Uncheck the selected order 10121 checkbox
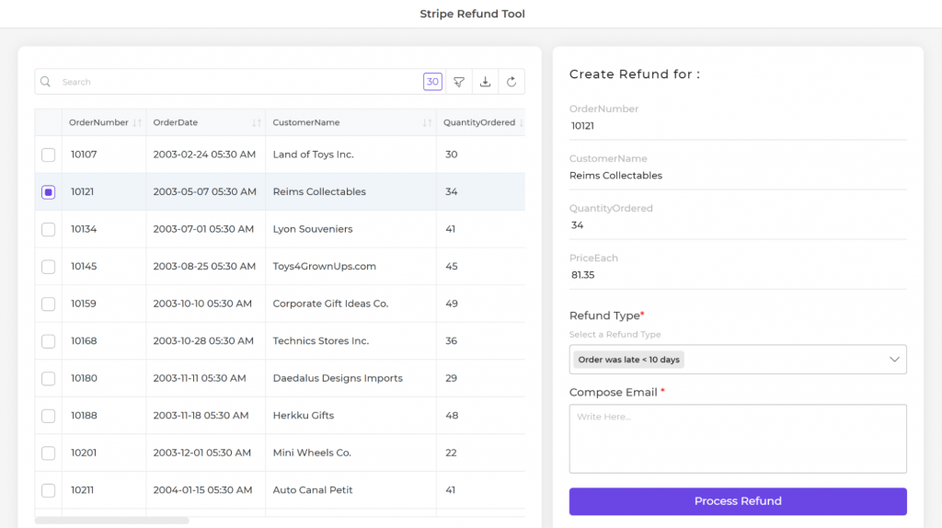This screenshot has width=942, height=528. (48, 192)
